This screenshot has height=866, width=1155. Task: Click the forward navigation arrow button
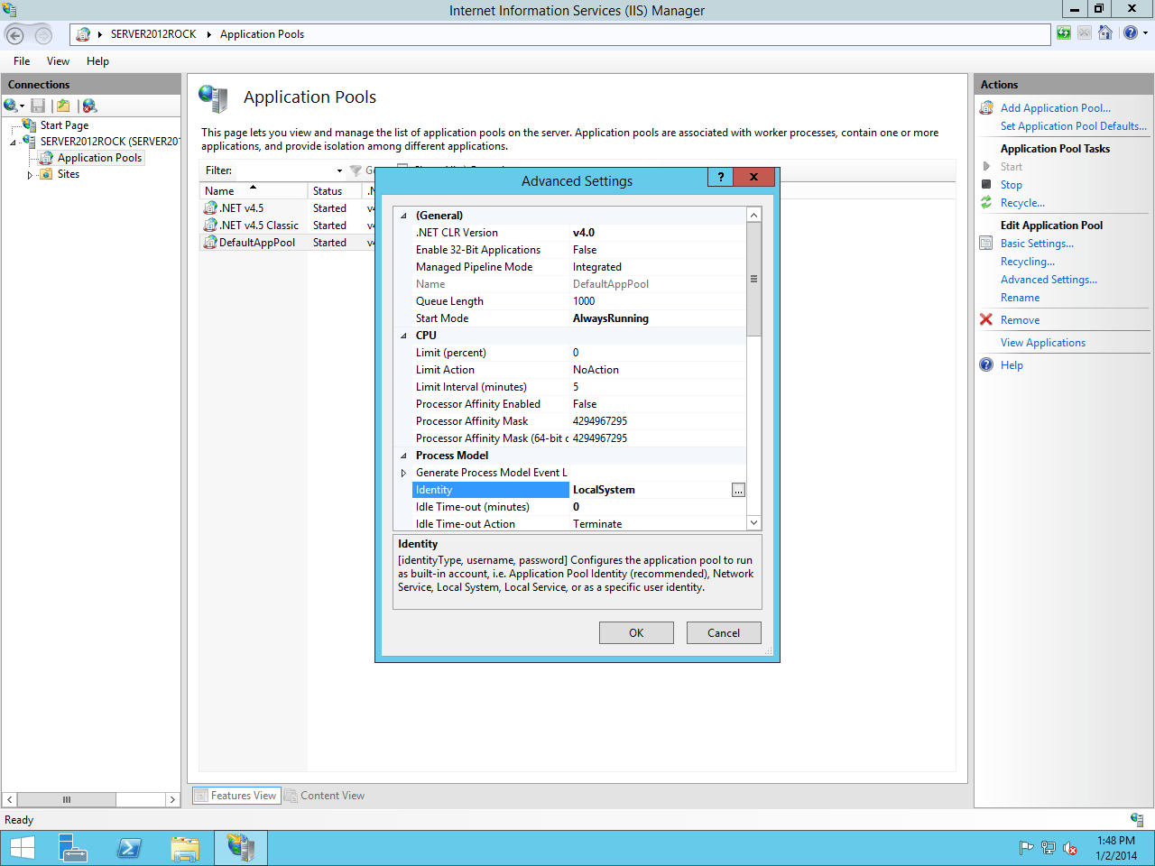43,35
